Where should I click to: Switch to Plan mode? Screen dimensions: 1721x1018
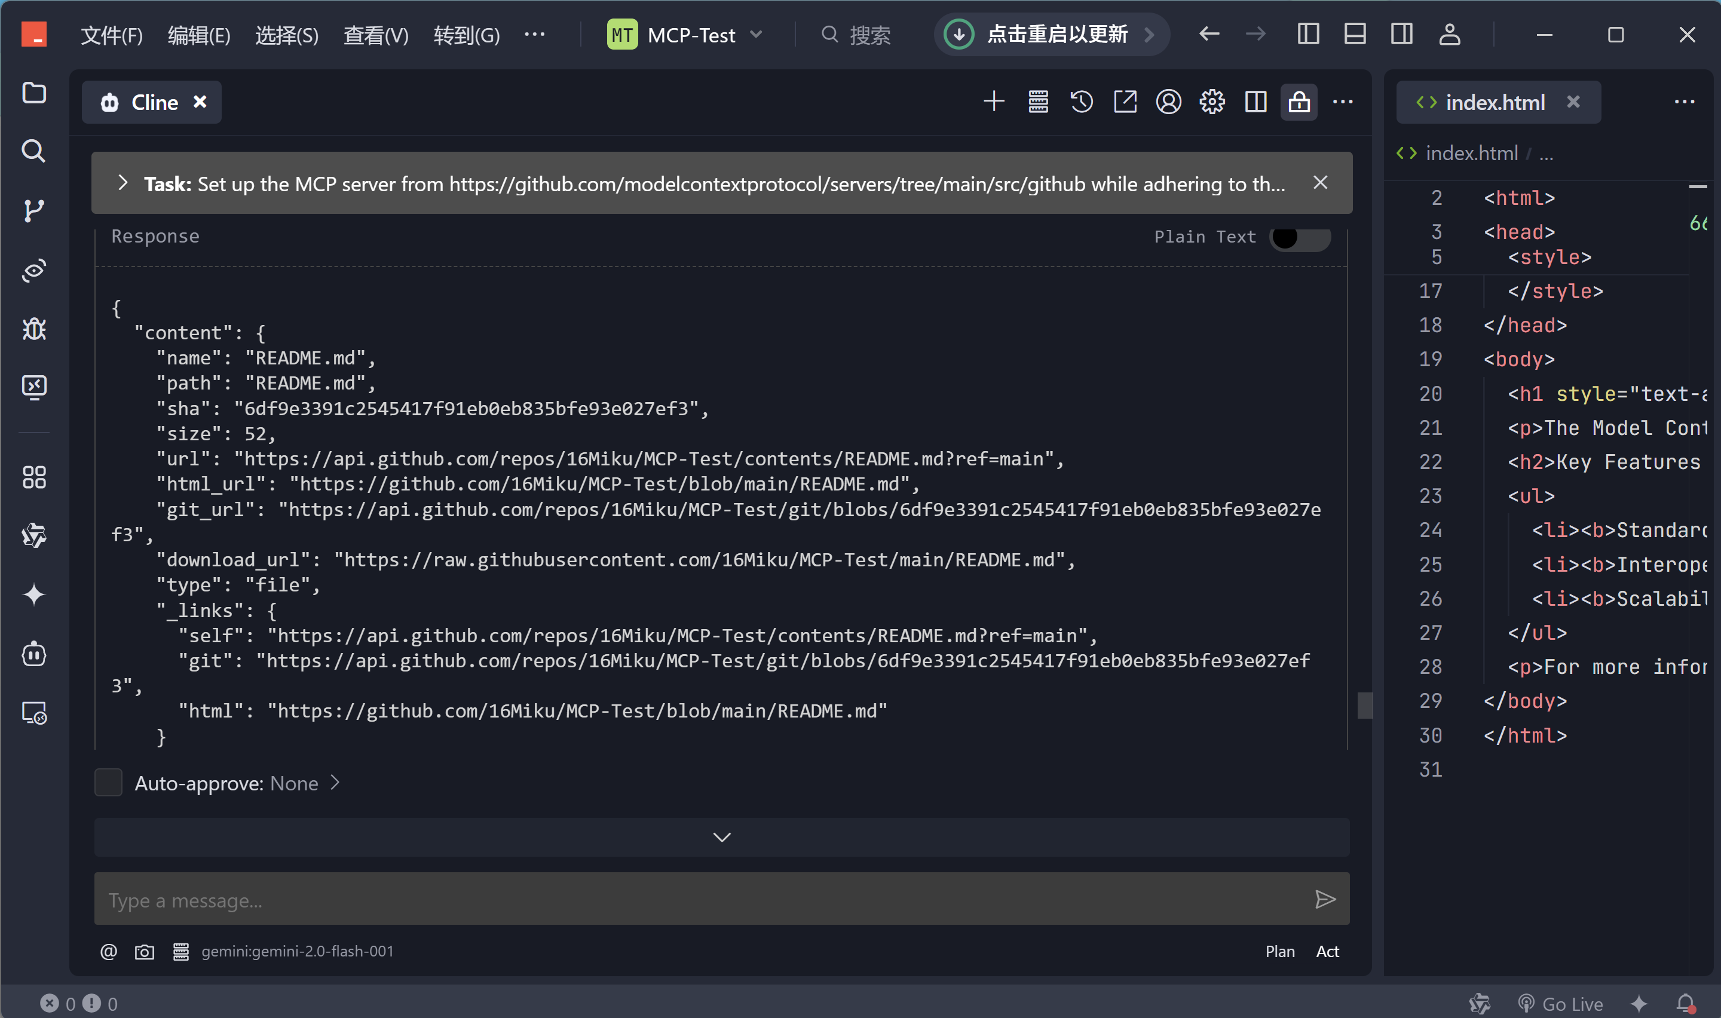(1279, 952)
